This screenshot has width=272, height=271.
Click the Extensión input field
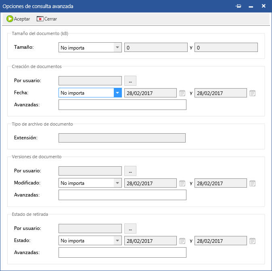[x=122, y=138]
